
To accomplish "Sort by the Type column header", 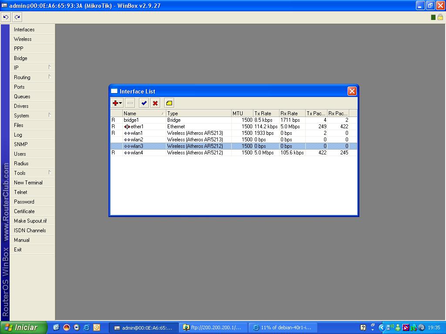I will pos(199,114).
